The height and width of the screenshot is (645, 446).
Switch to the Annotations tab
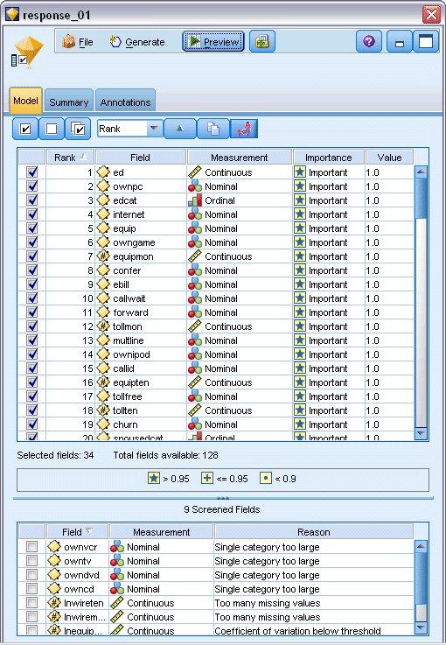pyautogui.click(x=125, y=102)
